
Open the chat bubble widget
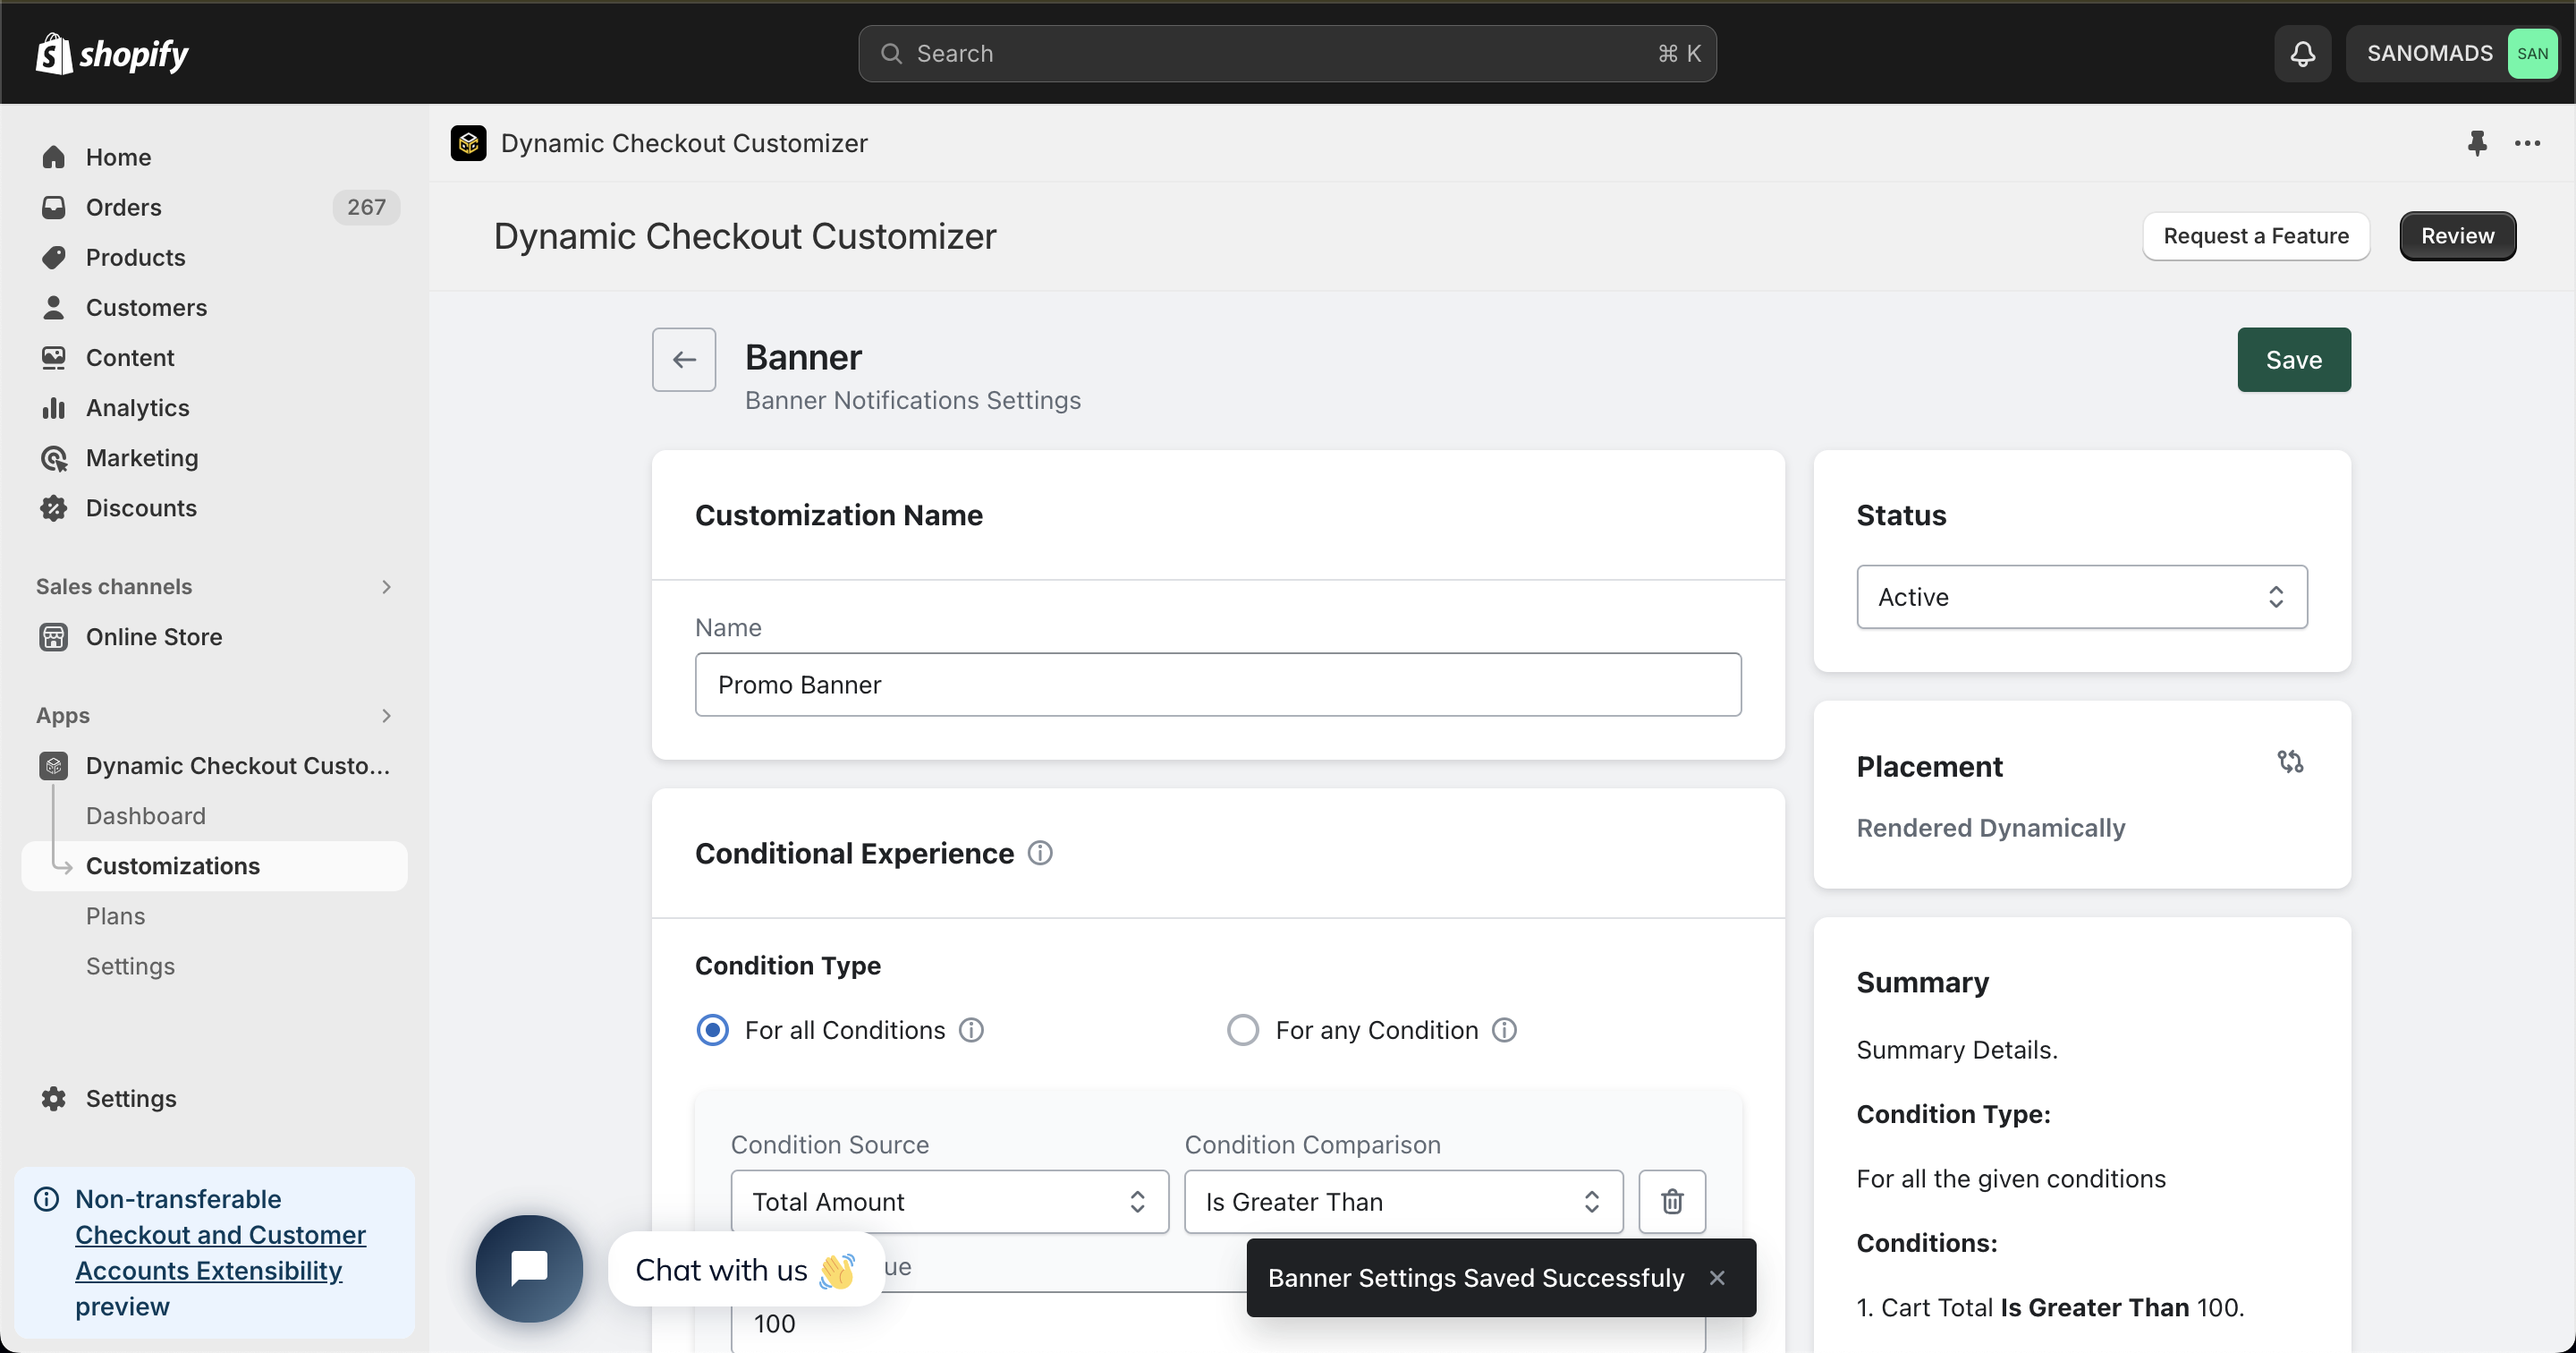coord(529,1269)
